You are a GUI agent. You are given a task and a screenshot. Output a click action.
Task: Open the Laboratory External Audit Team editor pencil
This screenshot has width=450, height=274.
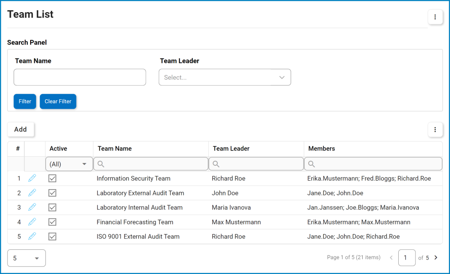(x=32, y=193)
